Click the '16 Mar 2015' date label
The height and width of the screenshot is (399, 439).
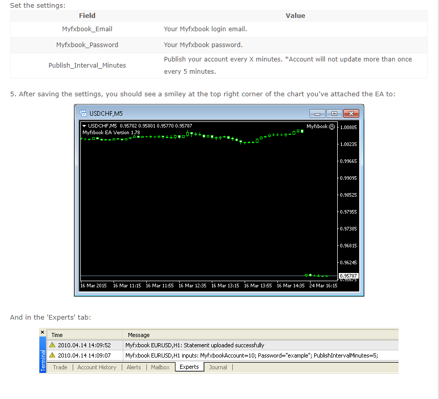(x=94, y=285)
